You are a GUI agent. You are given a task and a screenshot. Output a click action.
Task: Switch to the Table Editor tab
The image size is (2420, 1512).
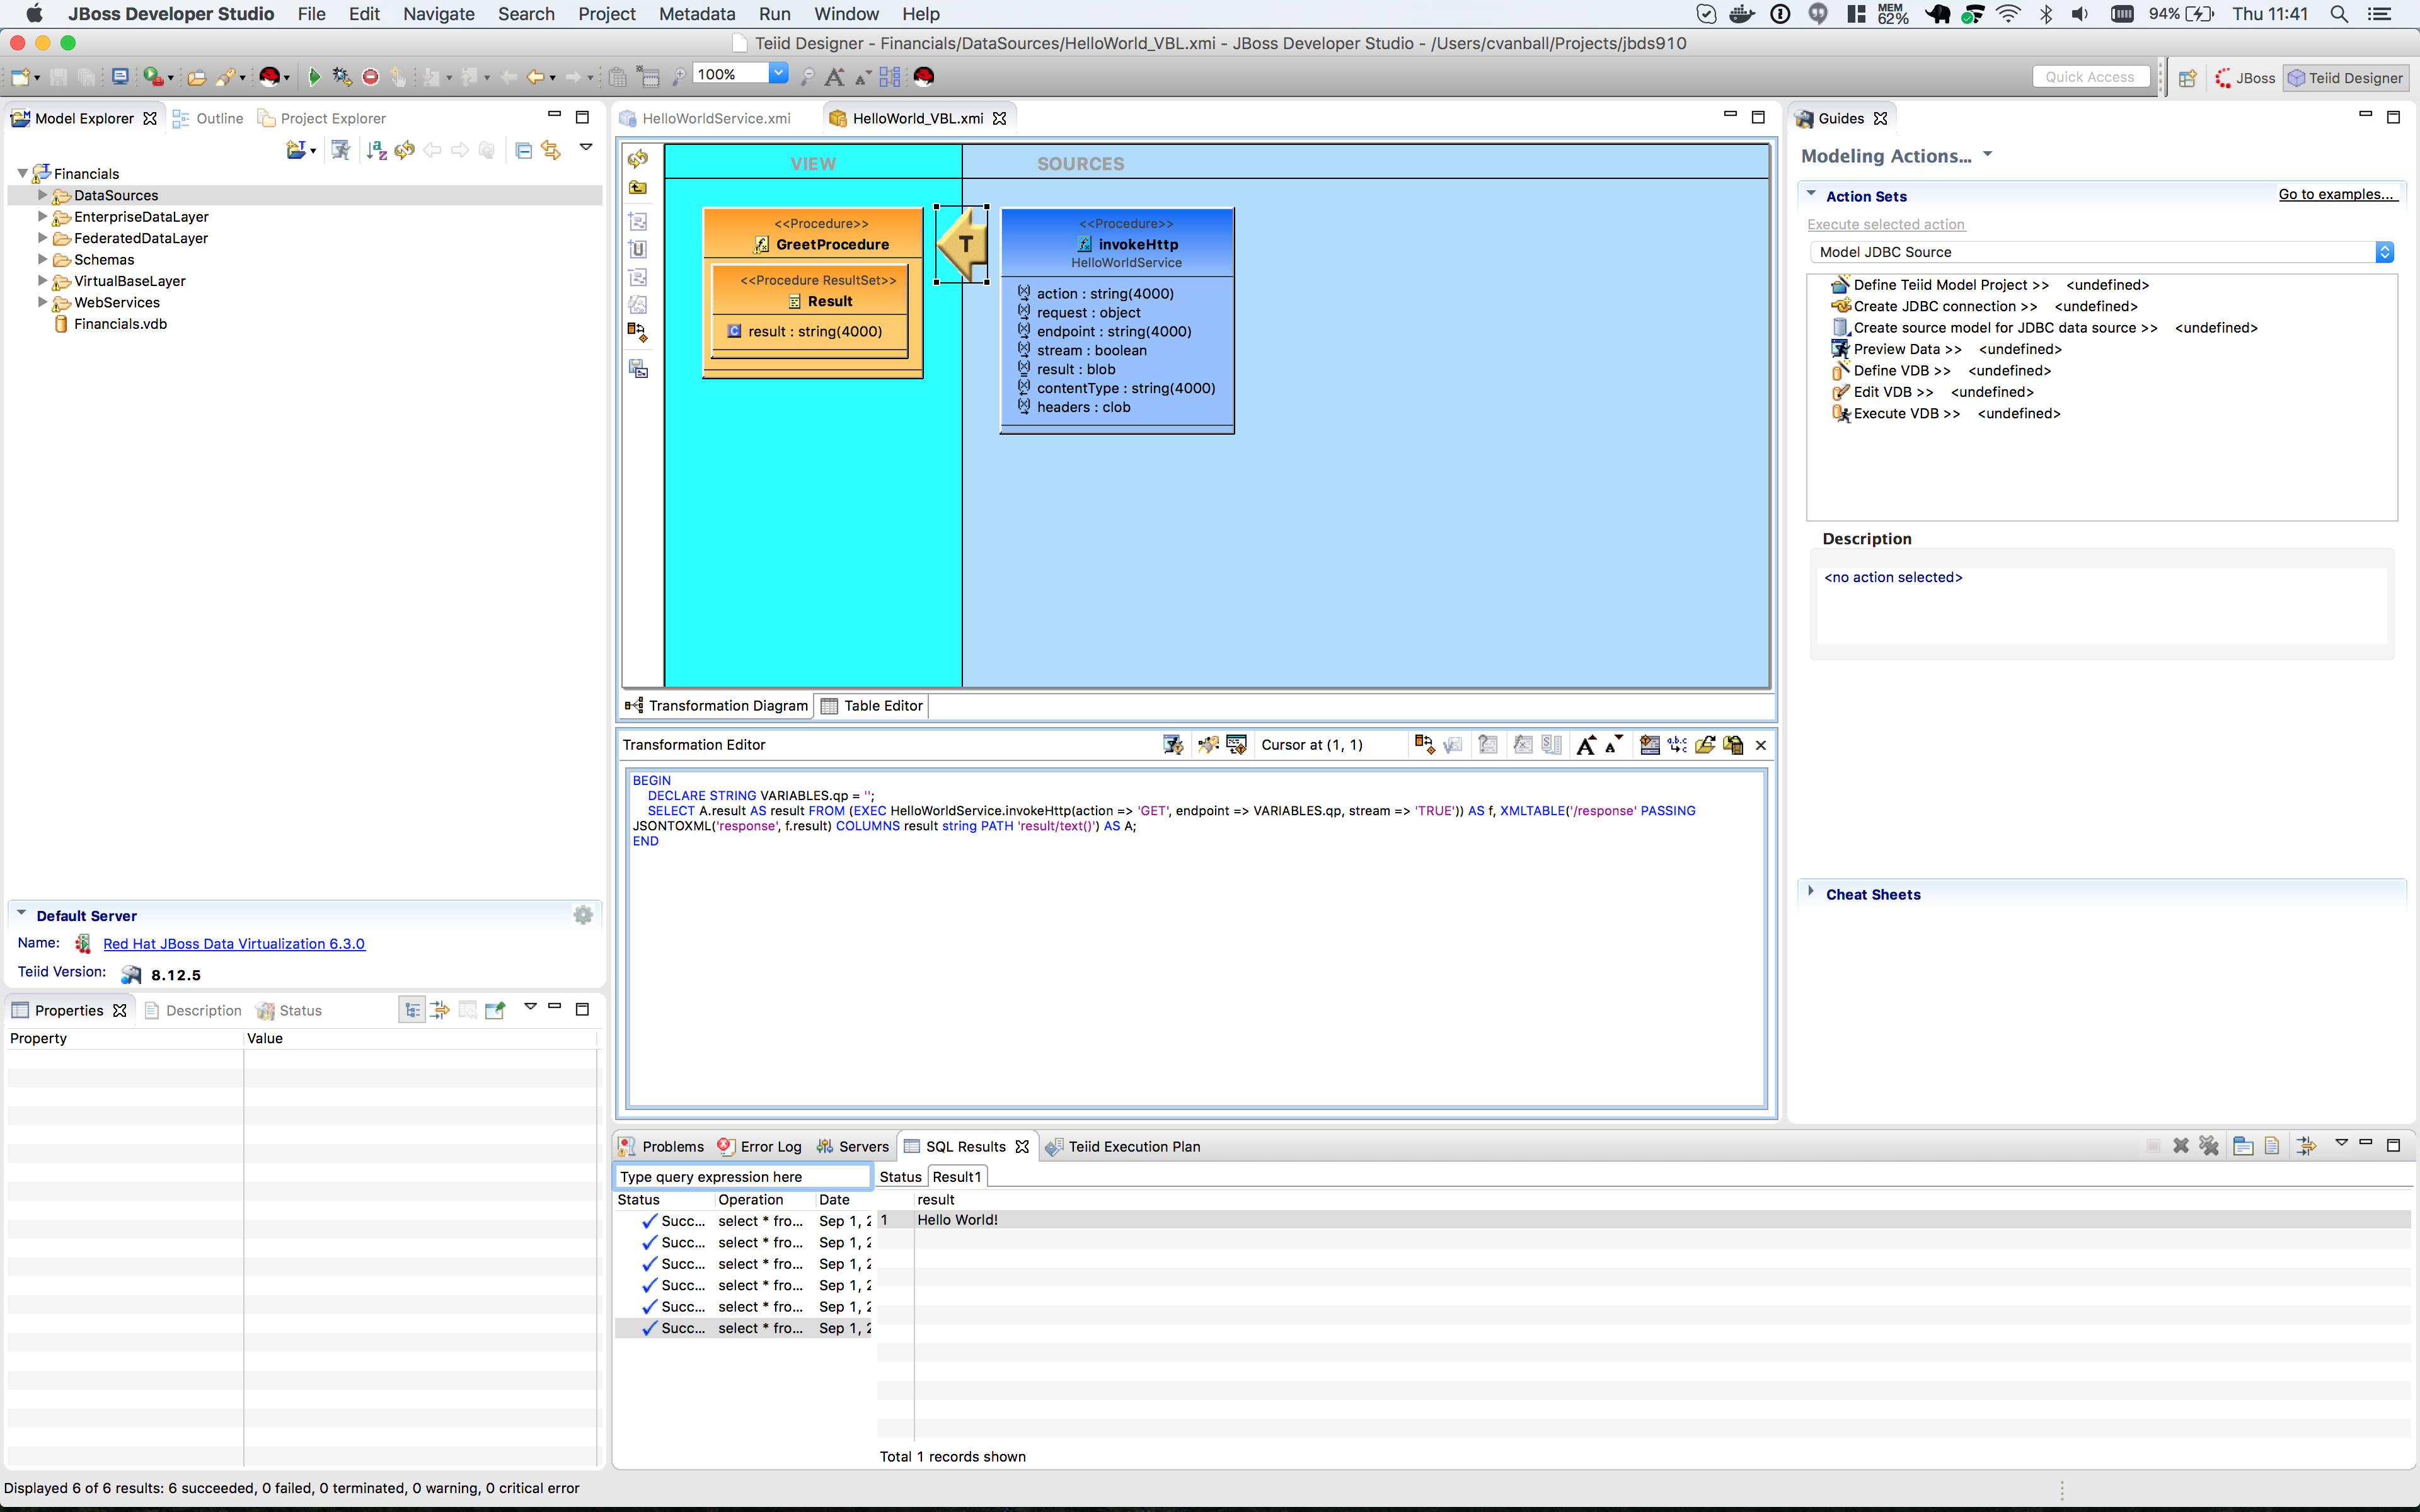coord(872,706)
